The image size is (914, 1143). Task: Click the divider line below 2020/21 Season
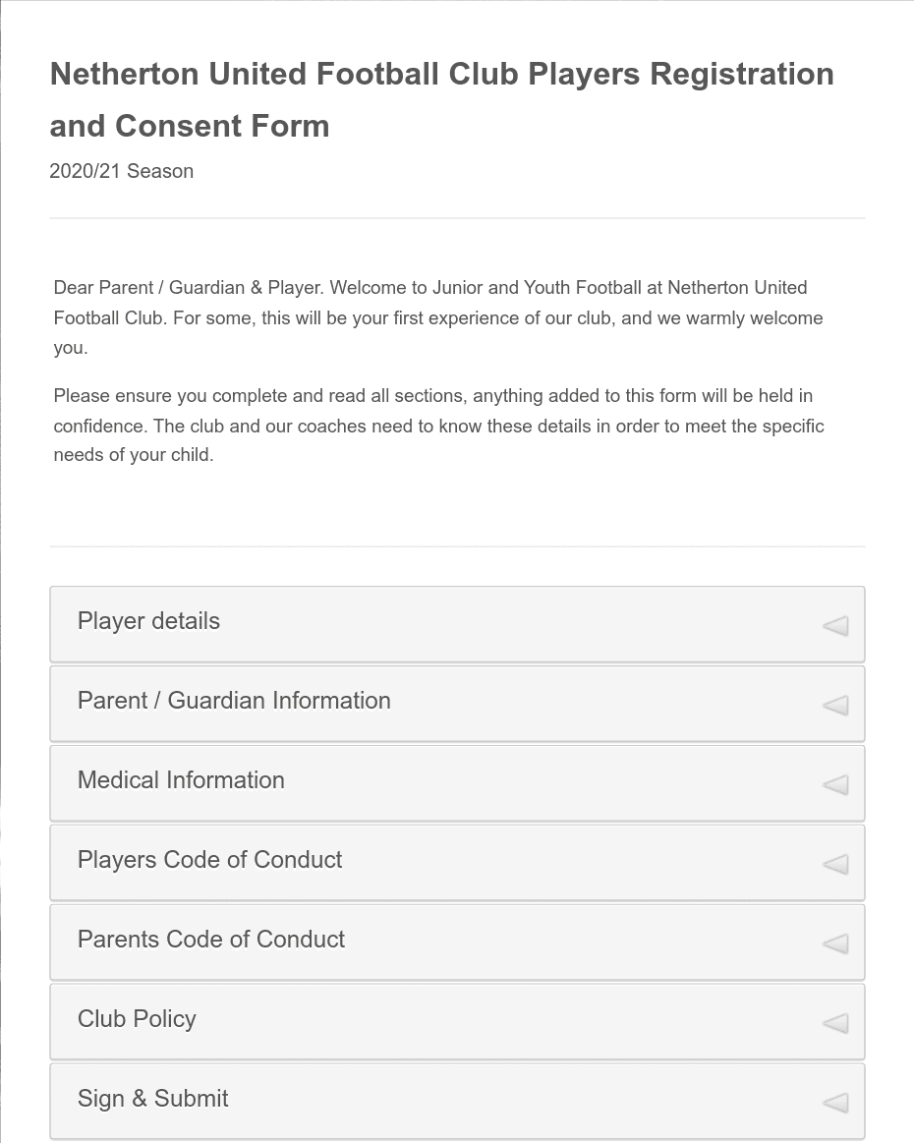point(457,218)
